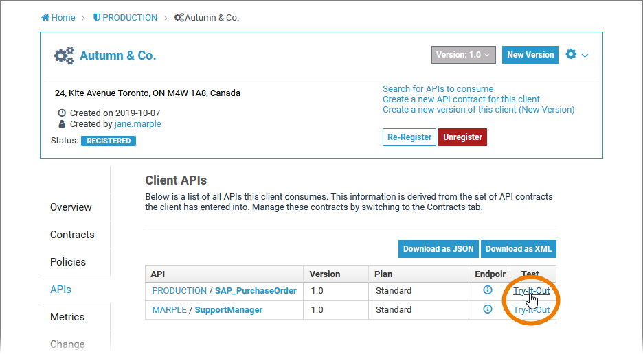
Task: Switch to the Overview tab
Action: 71,207
